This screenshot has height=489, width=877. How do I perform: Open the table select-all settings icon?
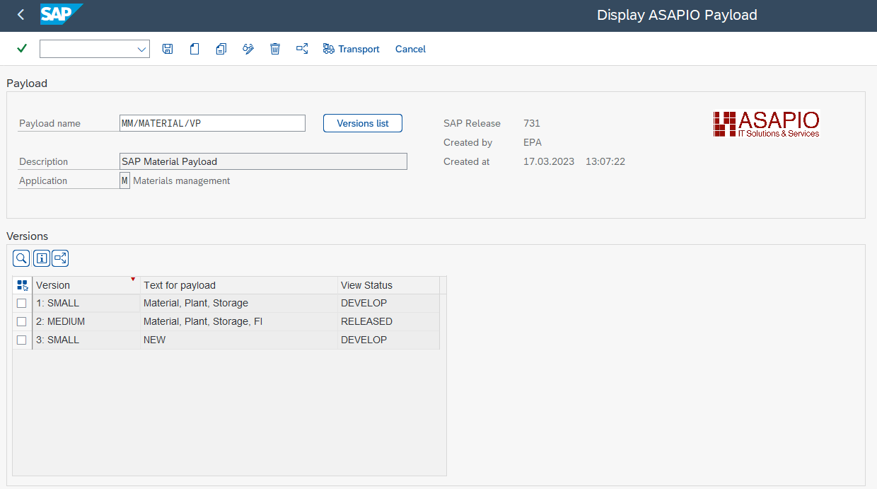click(x=22, y=285)
